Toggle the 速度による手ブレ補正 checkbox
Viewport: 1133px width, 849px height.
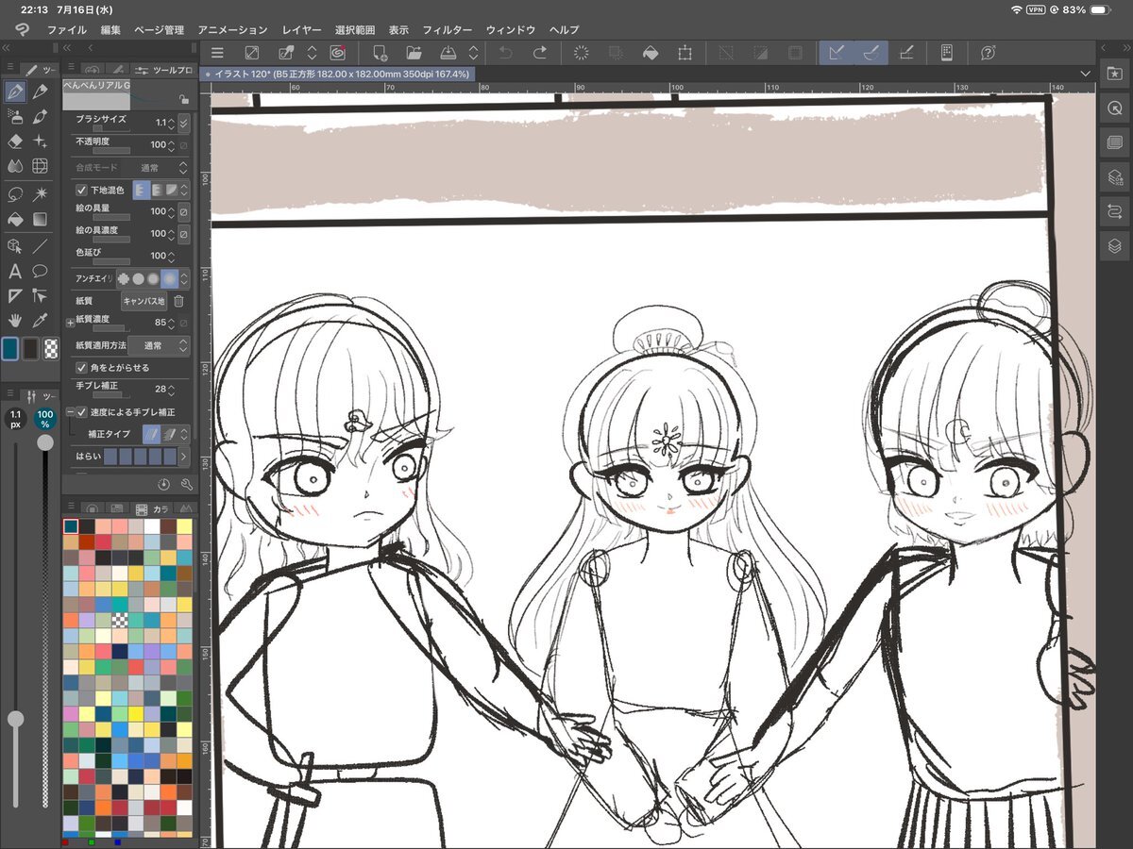(x=81, y=412)
